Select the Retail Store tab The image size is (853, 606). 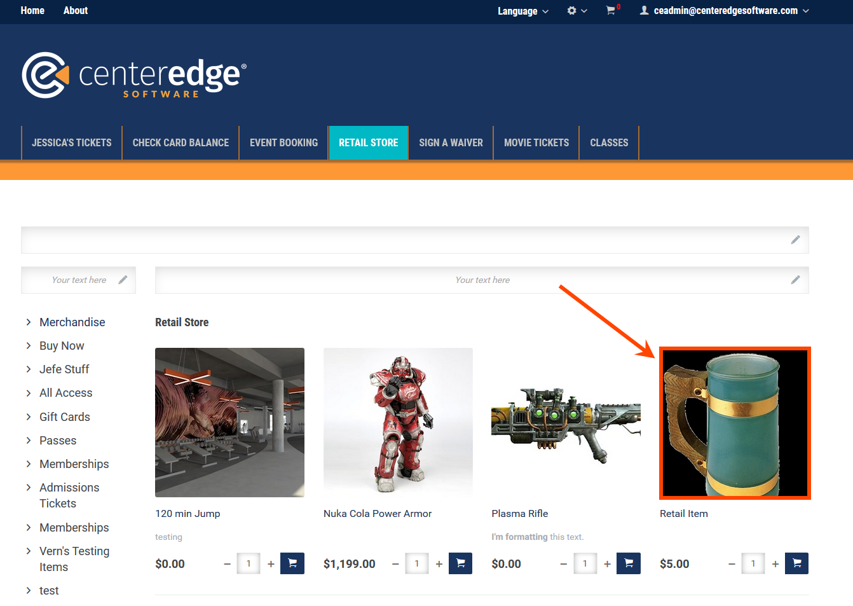click(369, 142)
